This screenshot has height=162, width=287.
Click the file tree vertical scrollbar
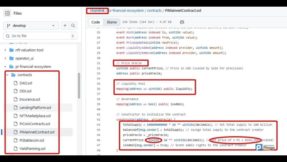coord(79,85)
